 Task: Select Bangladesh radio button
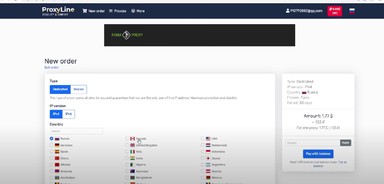(127, 178)
